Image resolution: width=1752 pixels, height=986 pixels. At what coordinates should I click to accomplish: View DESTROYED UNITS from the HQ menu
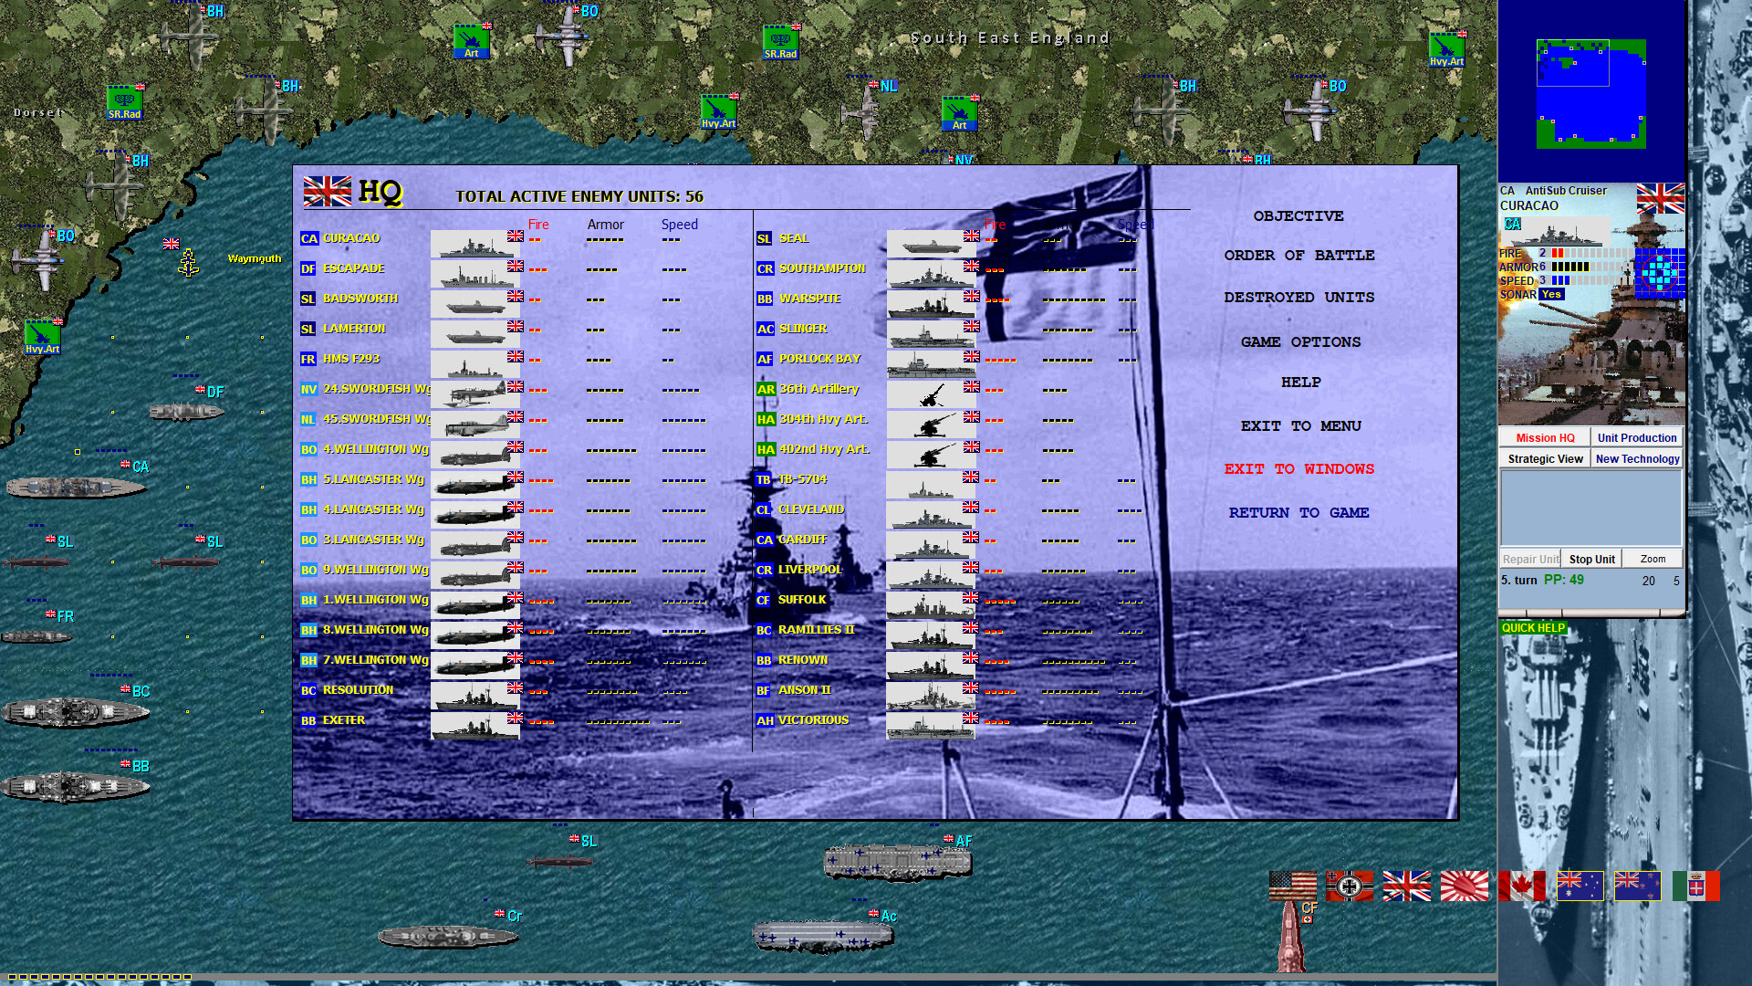[1298, 297]
